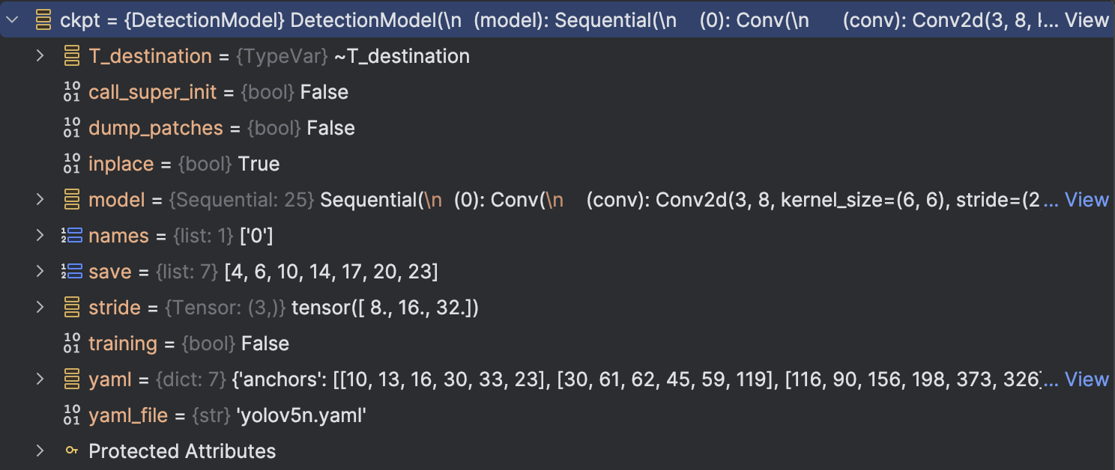Viewport: 1115px width, 470px height.
Task: Expand the save list entry
Action: (40, 271)
